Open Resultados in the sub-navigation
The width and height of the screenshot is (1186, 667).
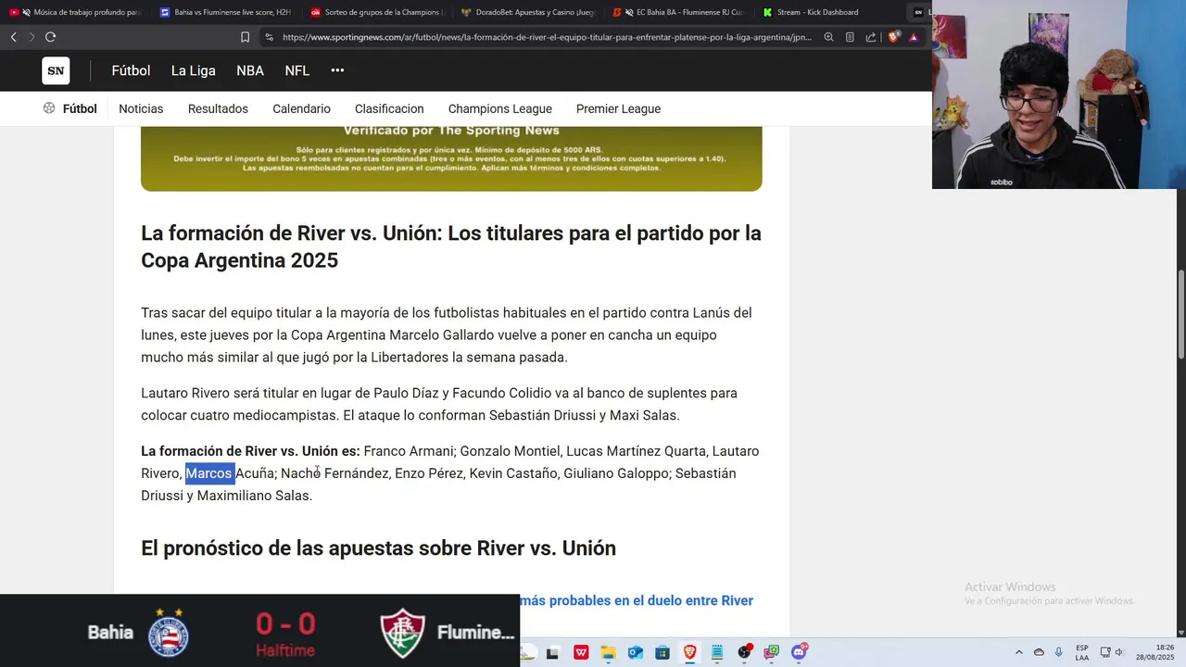(x=218, y=108)
